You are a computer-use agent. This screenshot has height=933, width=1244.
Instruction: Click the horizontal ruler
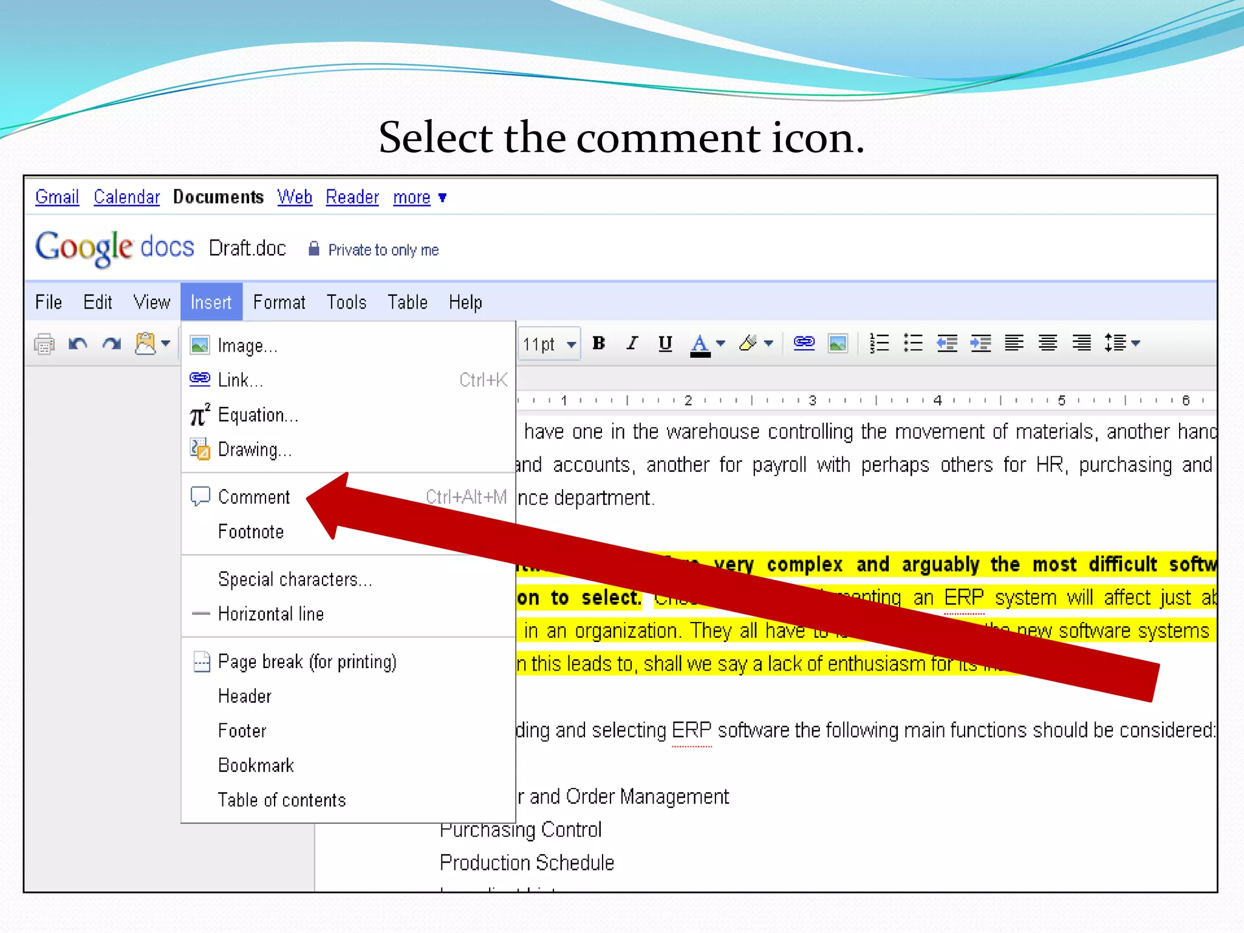866,400
